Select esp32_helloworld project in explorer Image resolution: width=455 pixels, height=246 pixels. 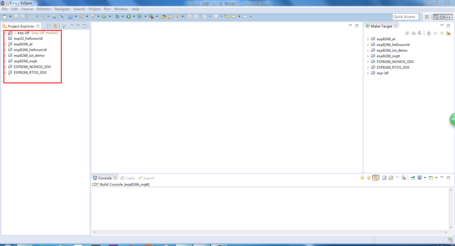pyautogui.click(x=28, y=39)
